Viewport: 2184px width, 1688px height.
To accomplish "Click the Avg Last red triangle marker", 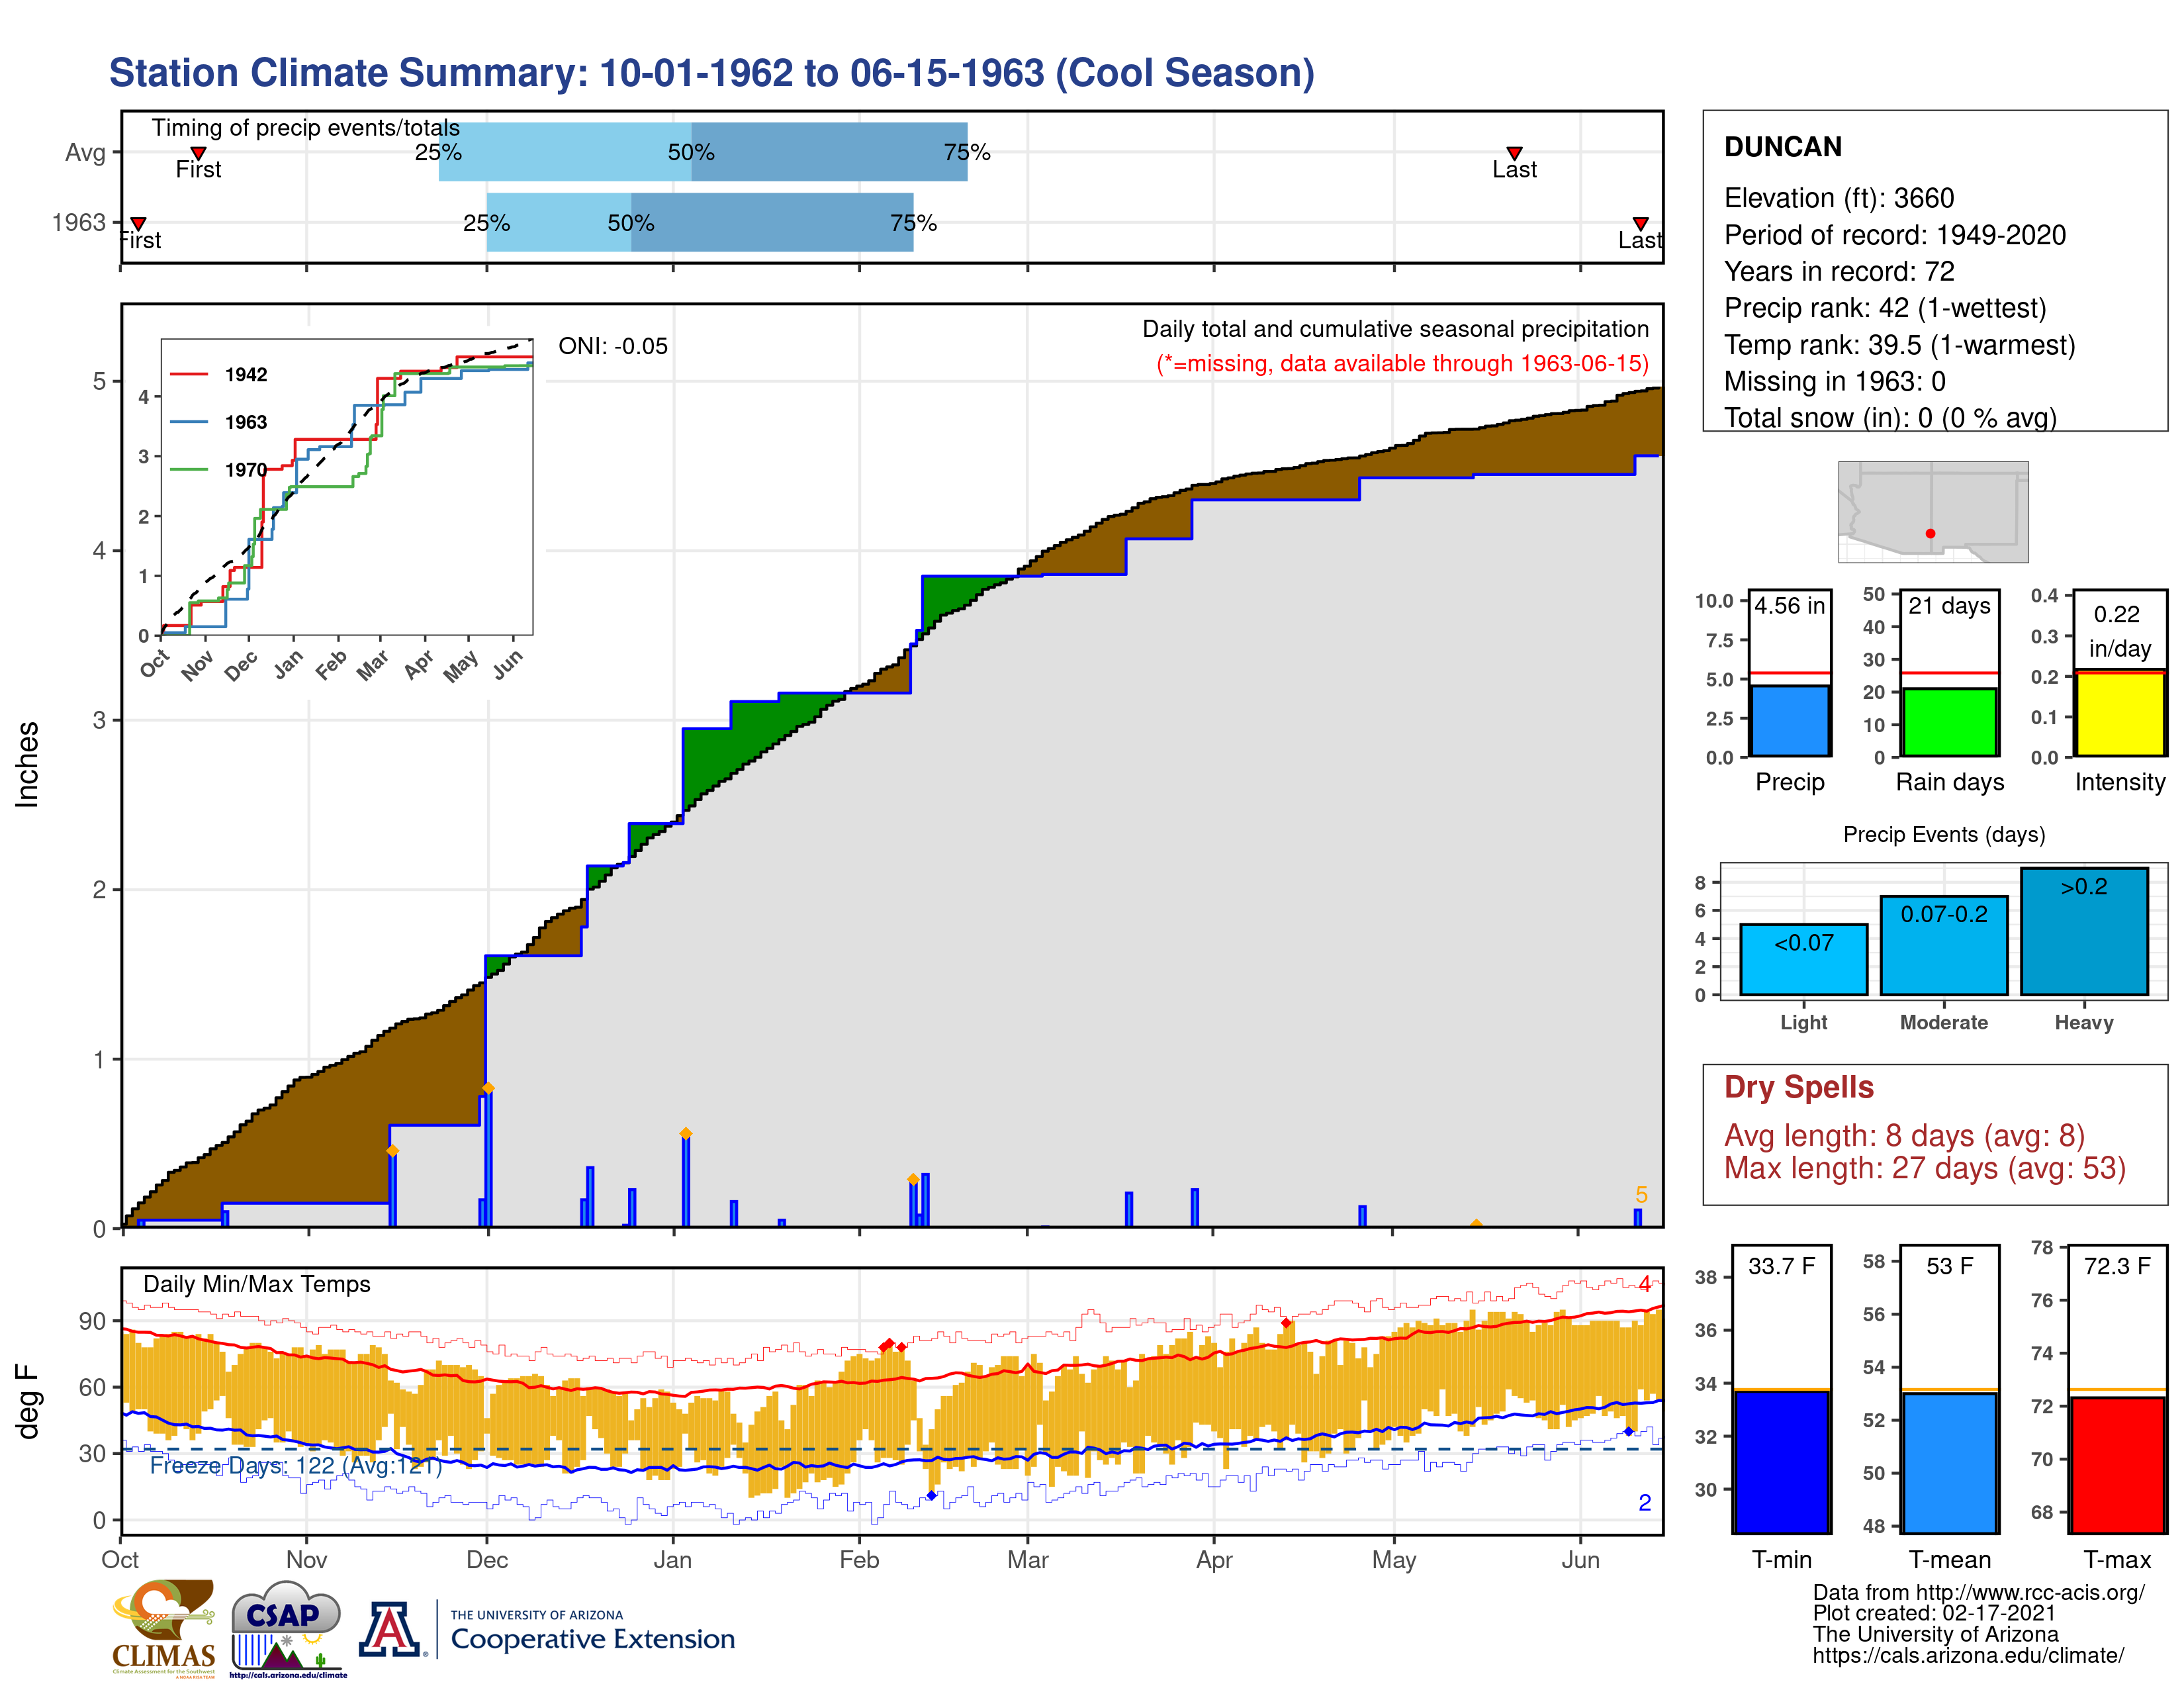I will coord(1514,153).
